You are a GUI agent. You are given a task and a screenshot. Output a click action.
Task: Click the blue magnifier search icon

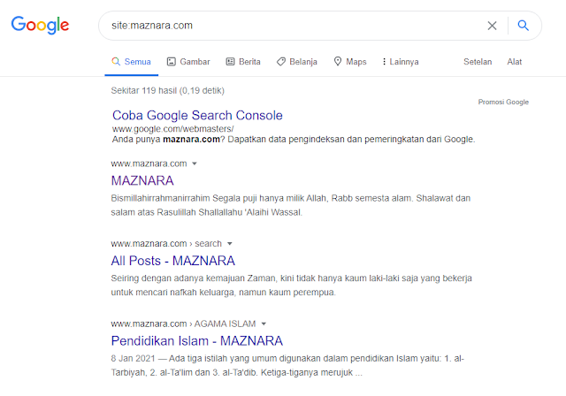pos(523,26)
